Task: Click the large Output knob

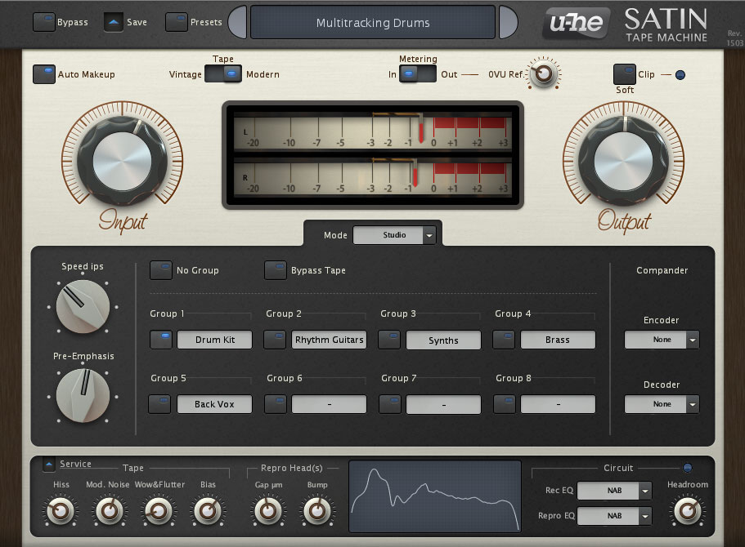Action: pyautogui.click(x=623, y=162)
